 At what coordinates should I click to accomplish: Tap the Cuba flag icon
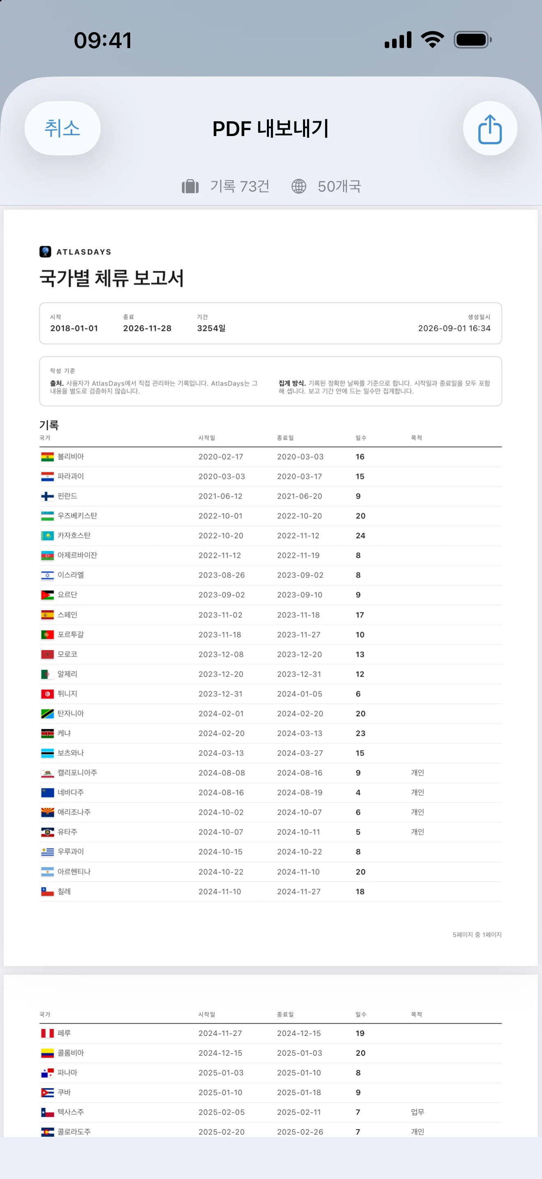(48, 1093)
